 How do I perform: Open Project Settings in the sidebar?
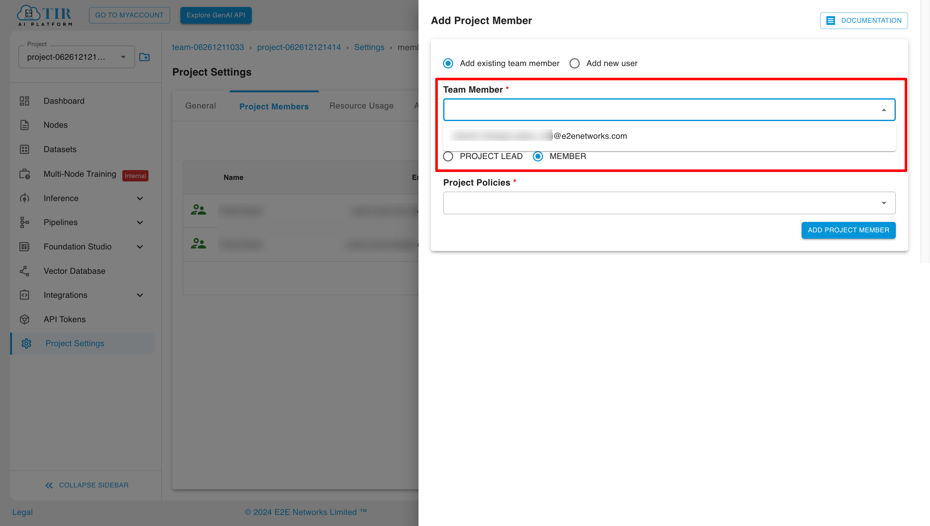tap(82, 344)
